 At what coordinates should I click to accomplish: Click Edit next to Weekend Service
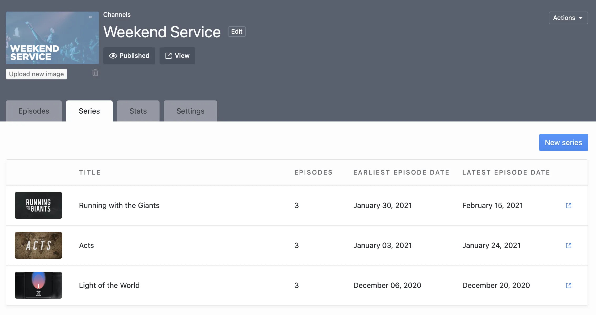[x=237, y=32]
